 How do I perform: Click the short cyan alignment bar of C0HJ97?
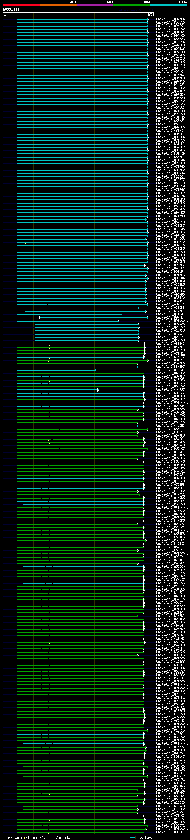(58, 390)
